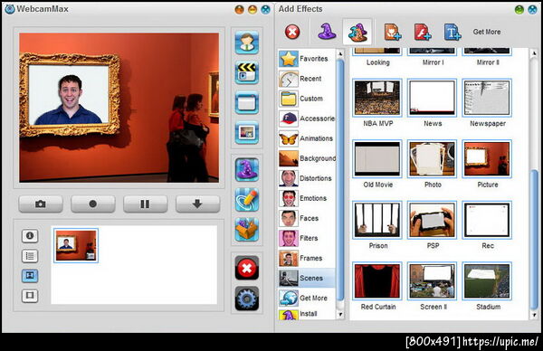Click the category list scroll up arrow
543x351 pixels.
pos(340,53)
